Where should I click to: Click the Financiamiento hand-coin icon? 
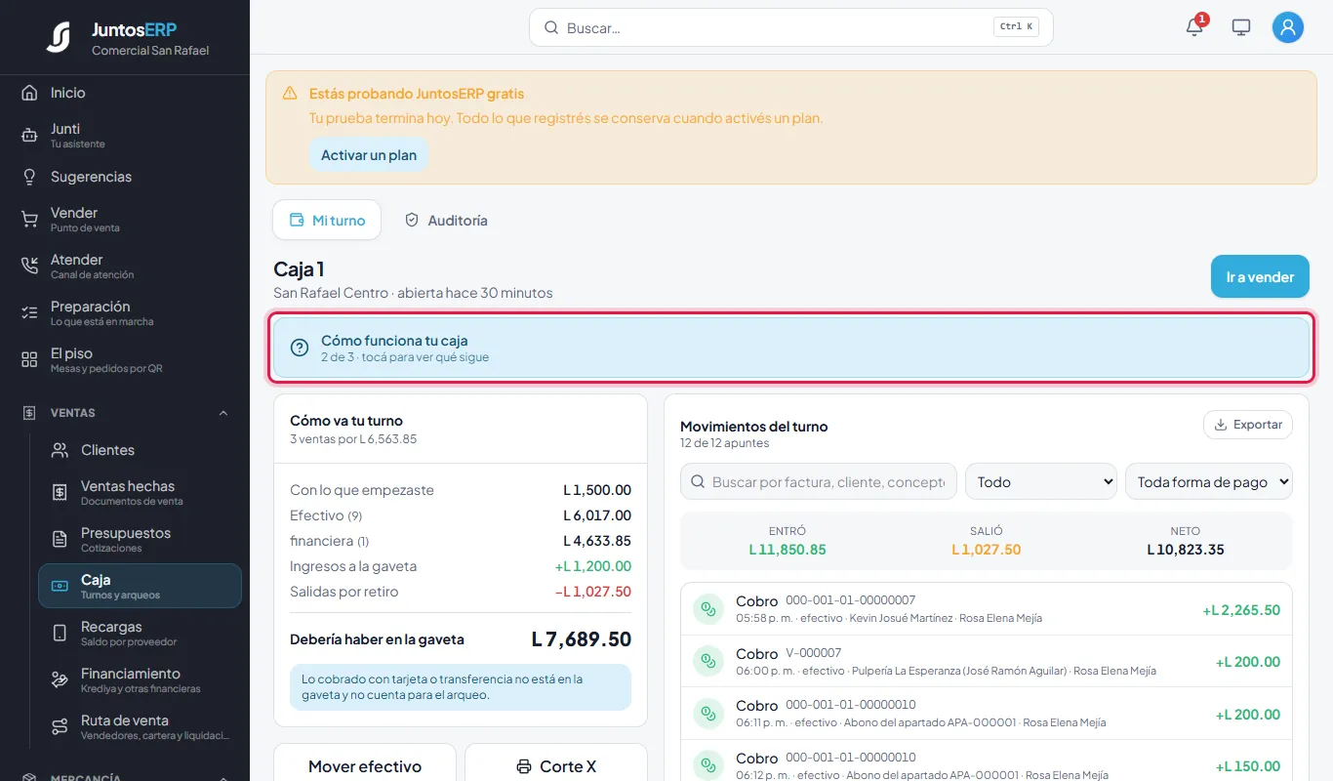[60, 680]
